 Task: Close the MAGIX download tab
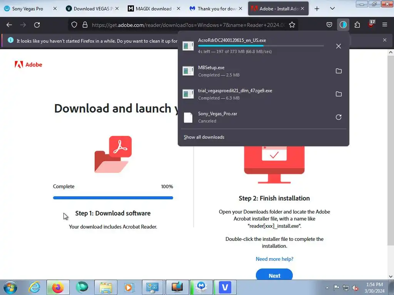(x=179, y=9)
